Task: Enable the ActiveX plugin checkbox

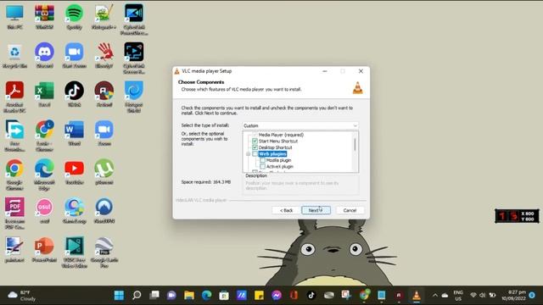Action: (x=262, y=167)
